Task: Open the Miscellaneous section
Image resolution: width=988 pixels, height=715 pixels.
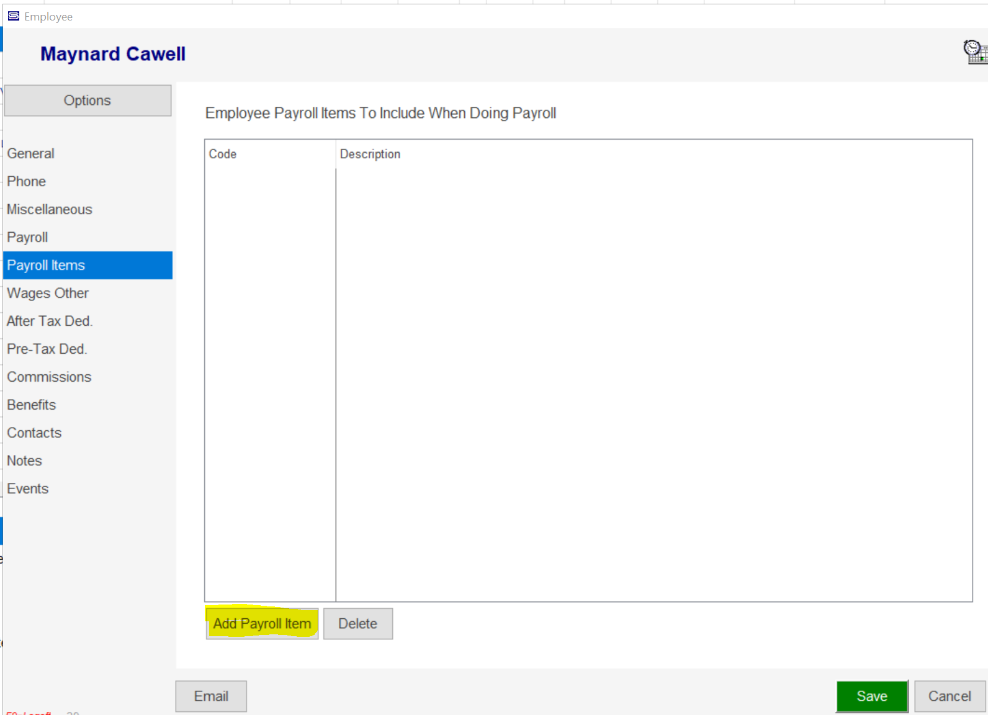Action: tap(50, 209)
